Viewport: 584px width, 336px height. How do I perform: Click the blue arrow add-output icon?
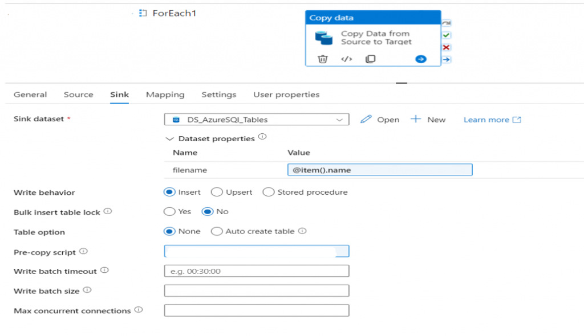coord(421,59)
